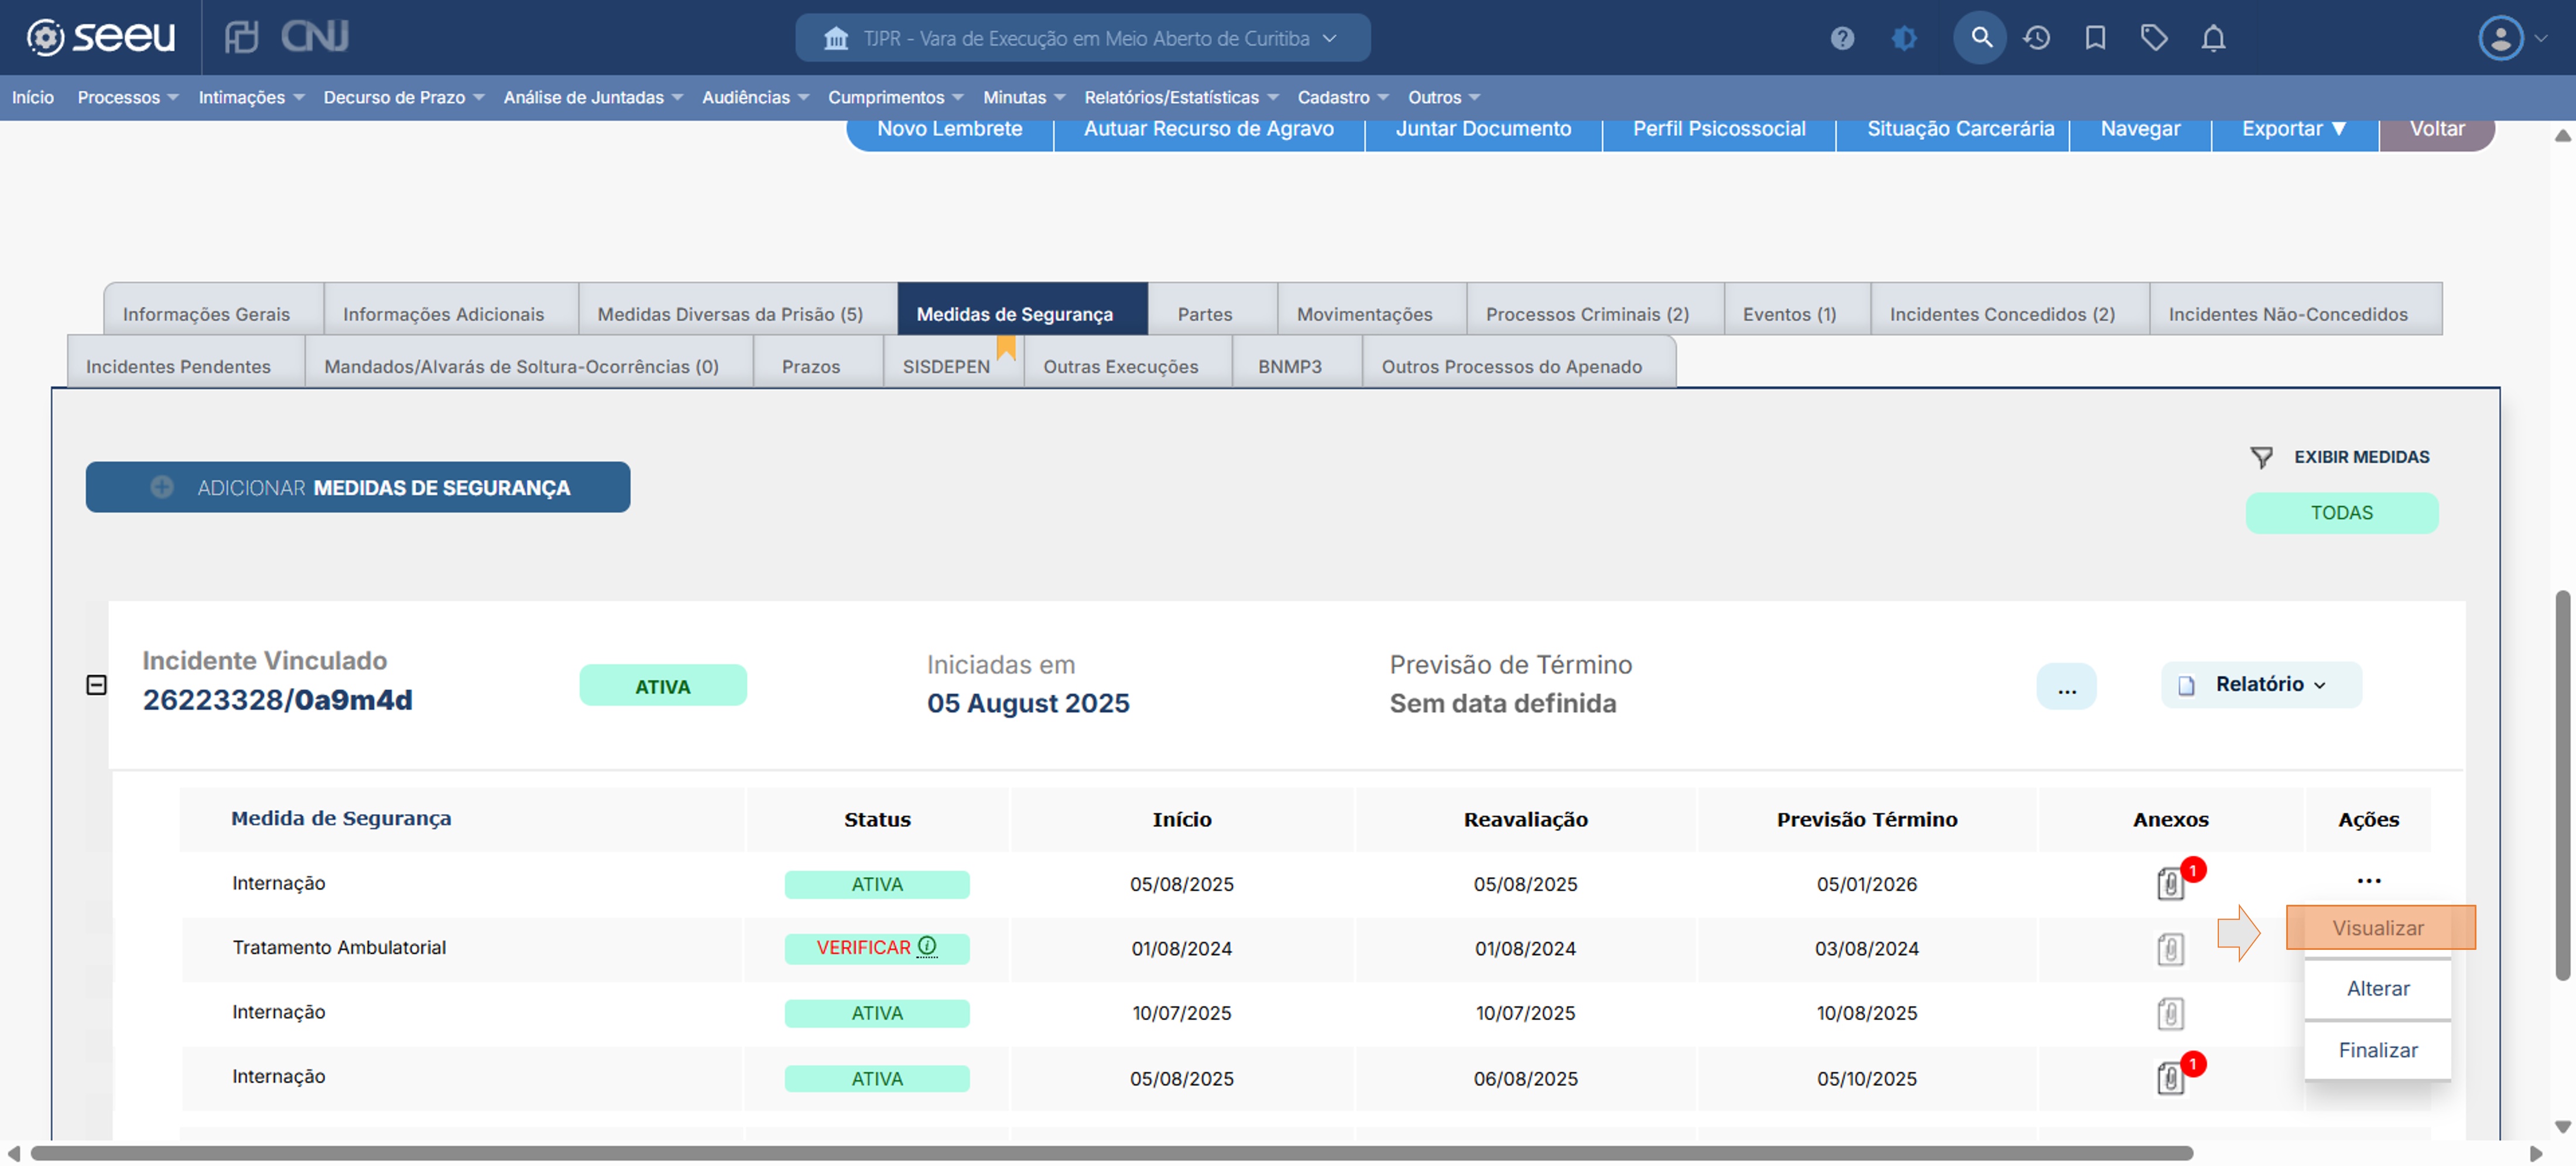Expand the Minutas menu
This screenshot has width=2576, height=1166.
click(x=1024, y=97)
